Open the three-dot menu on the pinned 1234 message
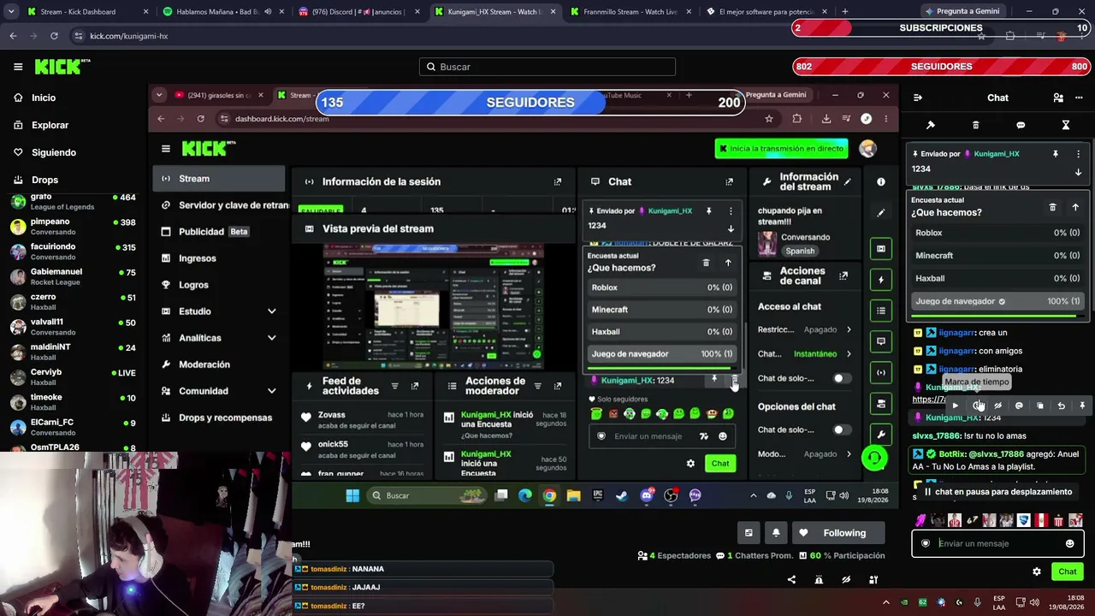The image size is (1095, 616). [x=1078, y=154]
